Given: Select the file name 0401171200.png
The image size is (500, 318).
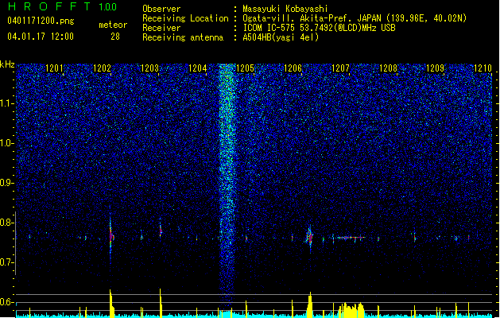Looking at the screenshot, I should point(41,21).
